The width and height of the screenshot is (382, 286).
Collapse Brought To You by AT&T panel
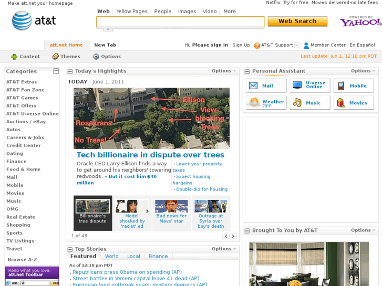click(x=247, y=231)
